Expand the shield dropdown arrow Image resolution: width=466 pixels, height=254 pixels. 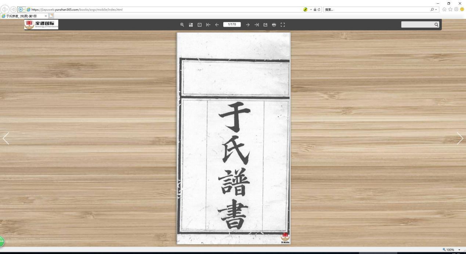click(x=24, y=10)
